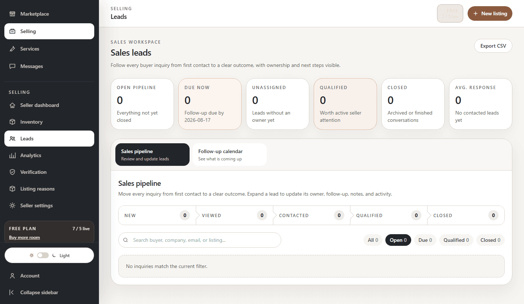Click the Export CSV button

pyautogui.click(x=493, y=46)
